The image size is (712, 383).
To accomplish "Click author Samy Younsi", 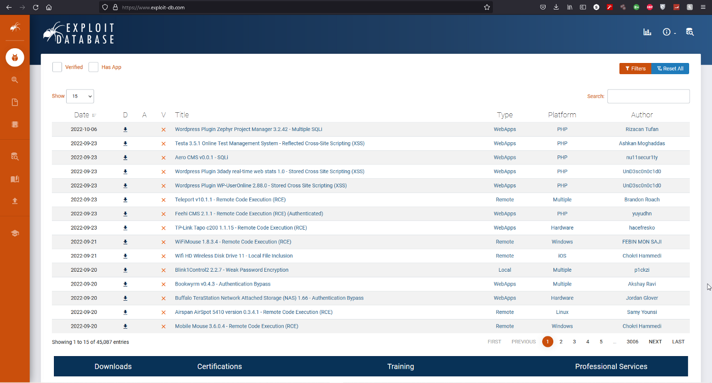I will pyautogui.click(x=642, y=312).
